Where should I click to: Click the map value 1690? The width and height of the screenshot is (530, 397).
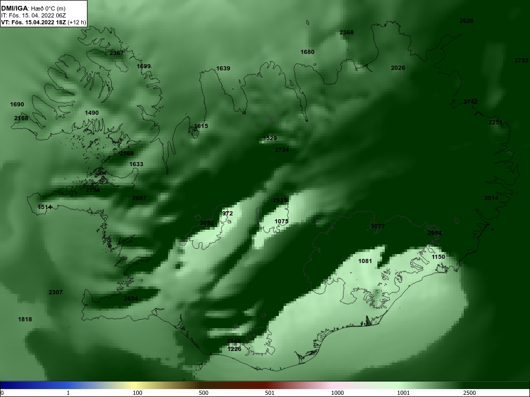click(x=17, y=104)
